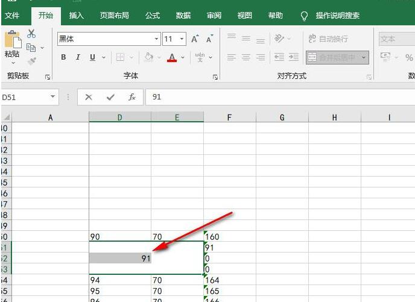415x302 pixels.
Task: Open Insert Function fx dialog
Action: [x=132, y=97]
